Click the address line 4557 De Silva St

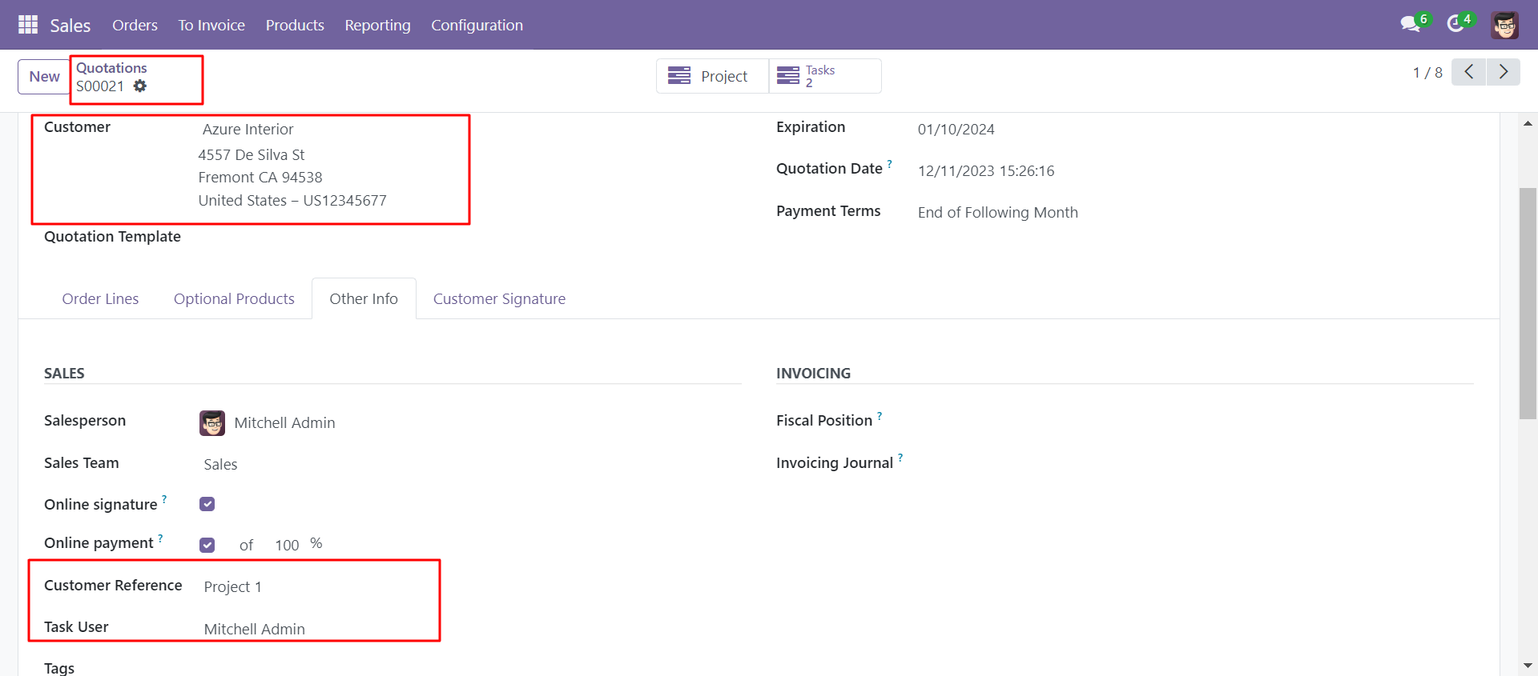pos(252,154)
